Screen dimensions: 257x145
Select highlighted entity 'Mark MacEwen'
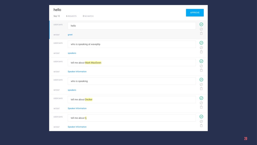pyautogui.click(x=93, y=63)
